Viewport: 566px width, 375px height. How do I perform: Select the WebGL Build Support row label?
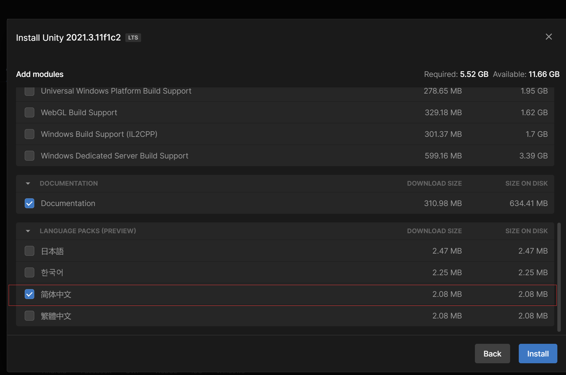(79, 112)
